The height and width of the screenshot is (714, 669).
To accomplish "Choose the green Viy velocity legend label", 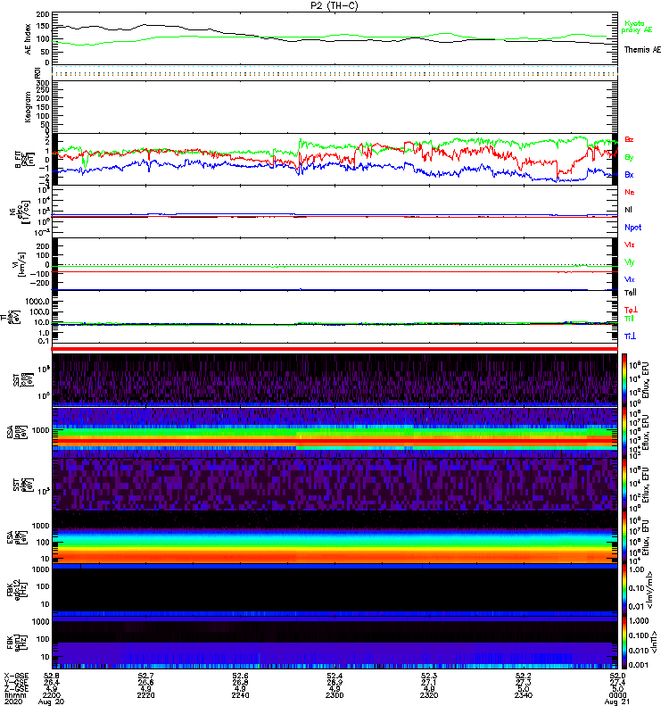I will (x=630, y=262).
